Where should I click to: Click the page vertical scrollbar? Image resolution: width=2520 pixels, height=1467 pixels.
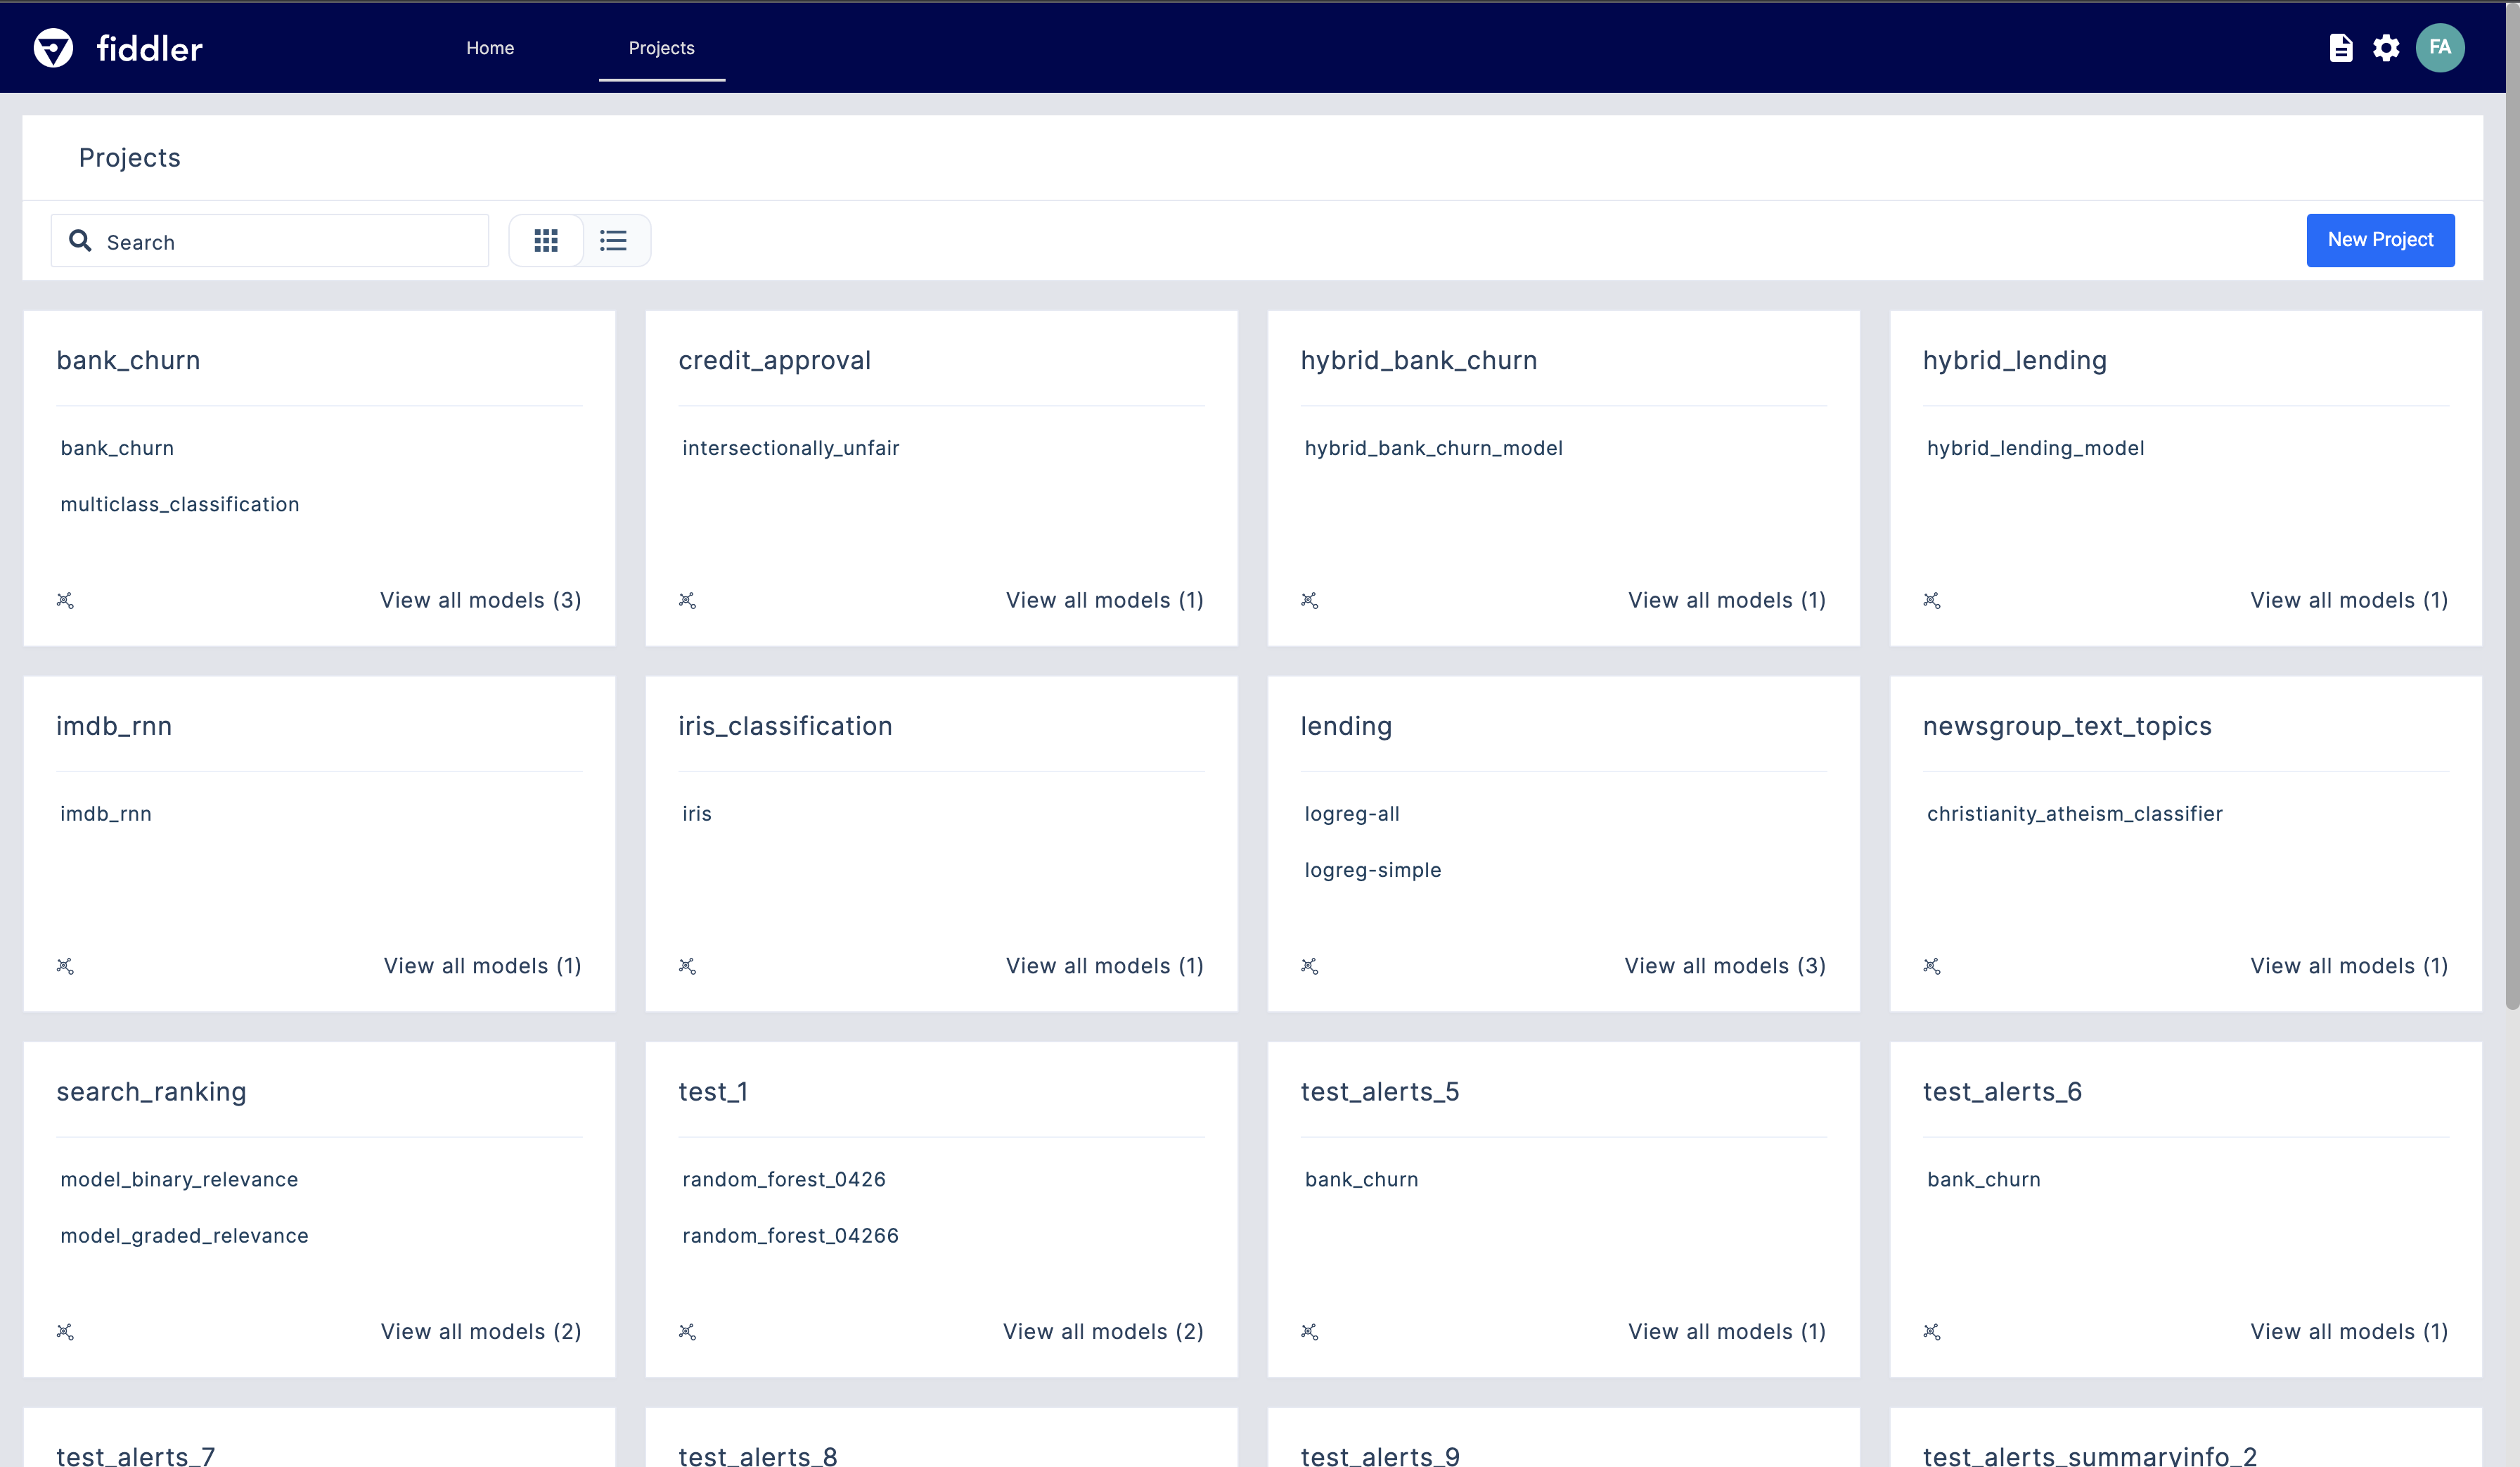[x=2511, y=500]
